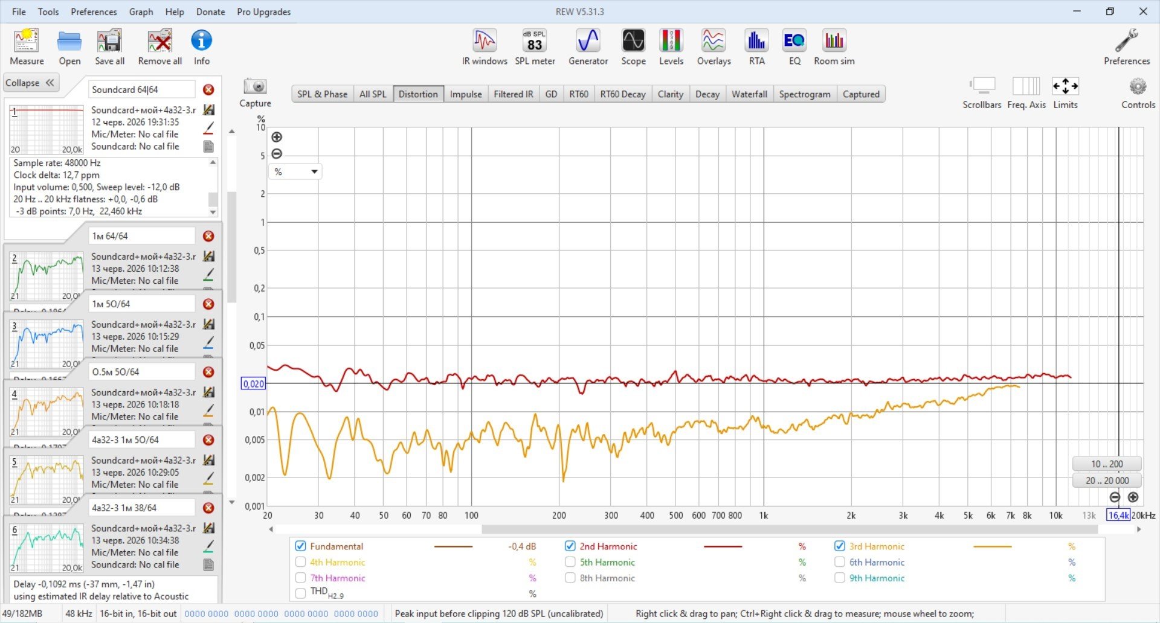Viewport: 1160px width, 623px height.
Task: Switch to the Waterfall tab
Action: (x=749, y=94)
